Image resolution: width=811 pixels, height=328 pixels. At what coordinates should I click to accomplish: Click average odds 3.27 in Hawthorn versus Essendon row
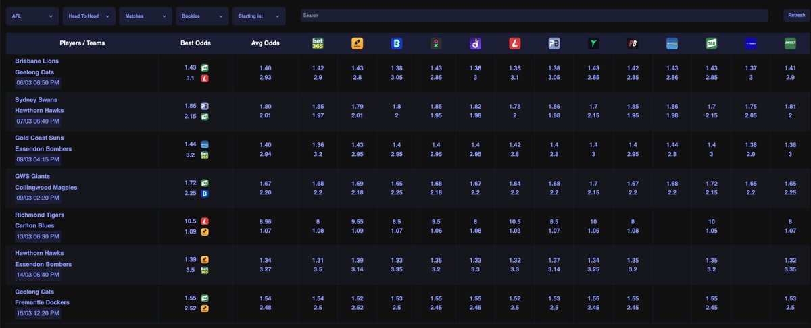point(265,270)
